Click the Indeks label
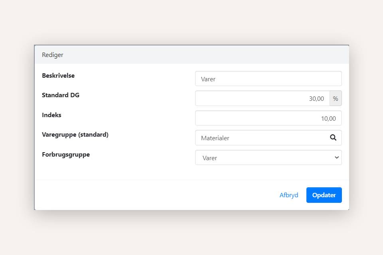383x255 pixels. (51, 115)
